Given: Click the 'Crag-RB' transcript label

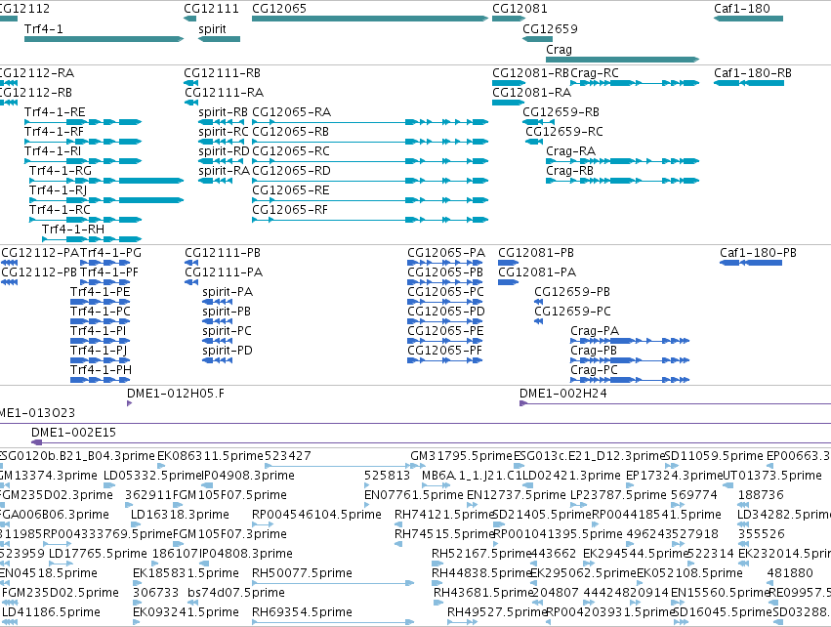Looking at the screenshot, I should click(569, 171).
